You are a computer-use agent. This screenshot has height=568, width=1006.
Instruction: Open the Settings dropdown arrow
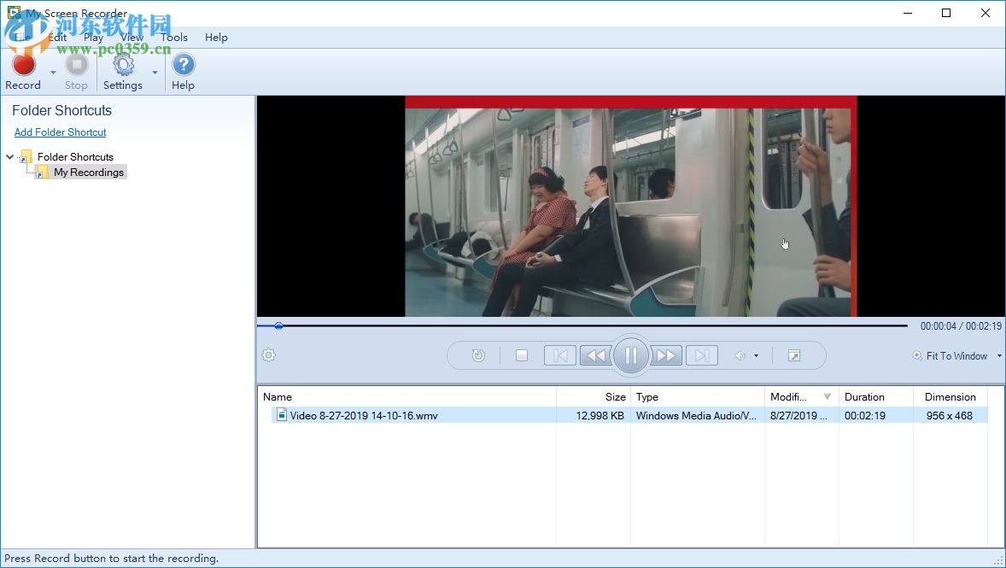155,73
